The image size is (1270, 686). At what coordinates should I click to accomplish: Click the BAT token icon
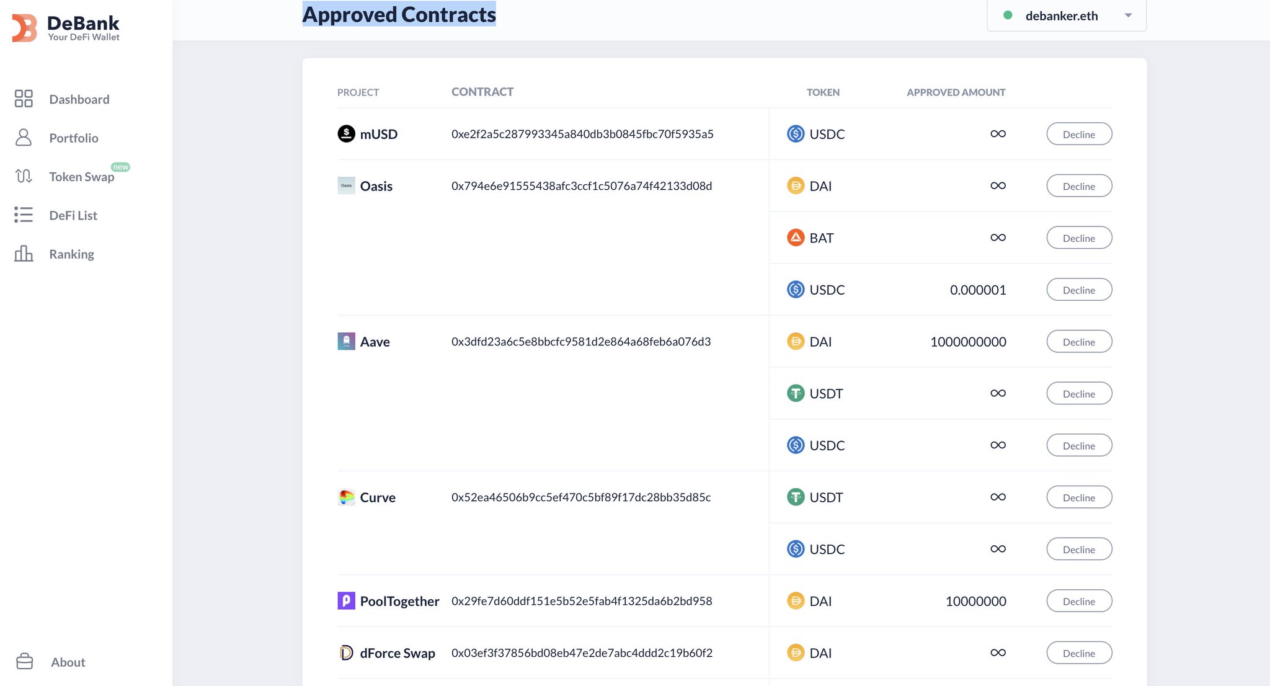coord(795,238)
